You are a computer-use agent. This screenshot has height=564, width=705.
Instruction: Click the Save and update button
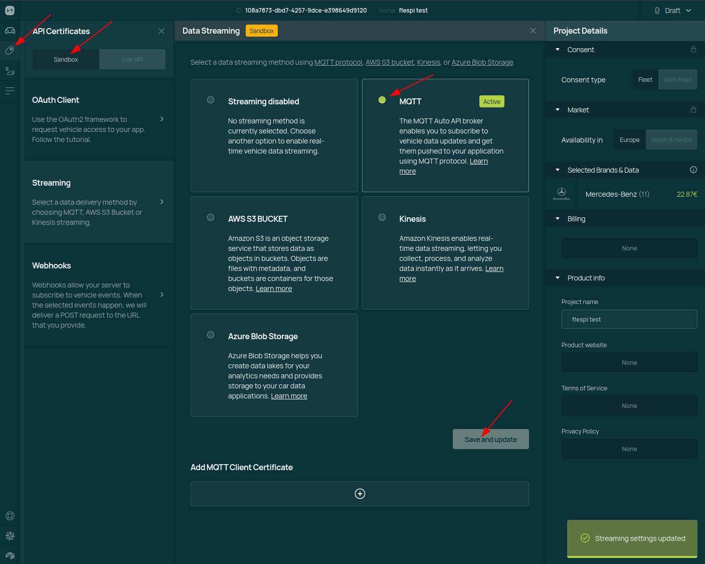tap(491, 439)
